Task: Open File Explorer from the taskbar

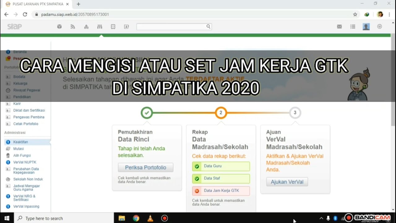Action: 122,218
